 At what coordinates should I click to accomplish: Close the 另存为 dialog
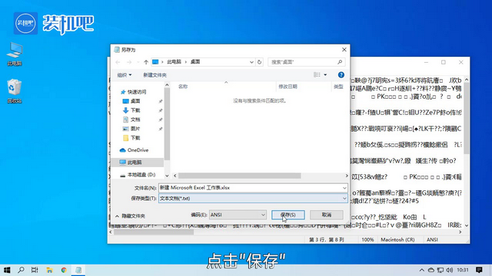344,50
